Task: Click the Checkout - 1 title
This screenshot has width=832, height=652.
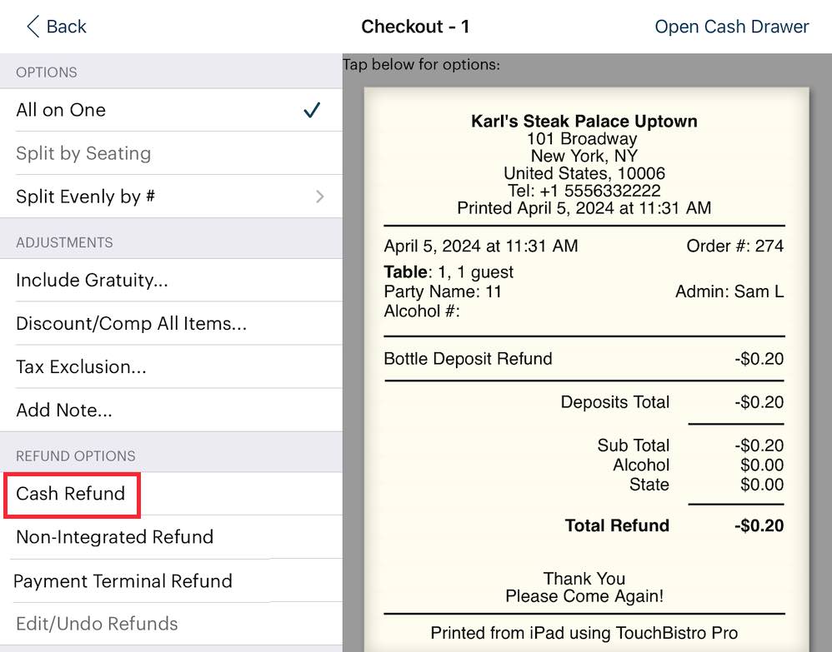Action: [x=416, y=27]
